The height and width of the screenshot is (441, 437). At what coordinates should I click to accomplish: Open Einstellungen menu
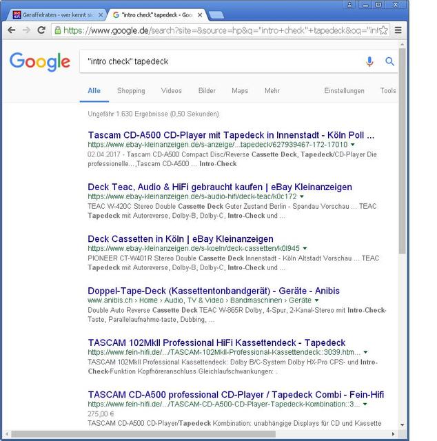tap(344, 90)
